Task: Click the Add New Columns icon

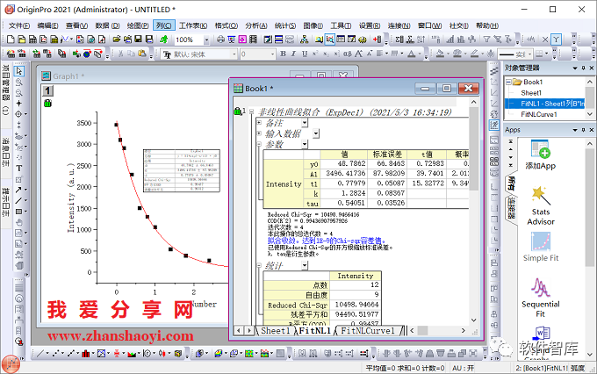Action: coord(377,40)
